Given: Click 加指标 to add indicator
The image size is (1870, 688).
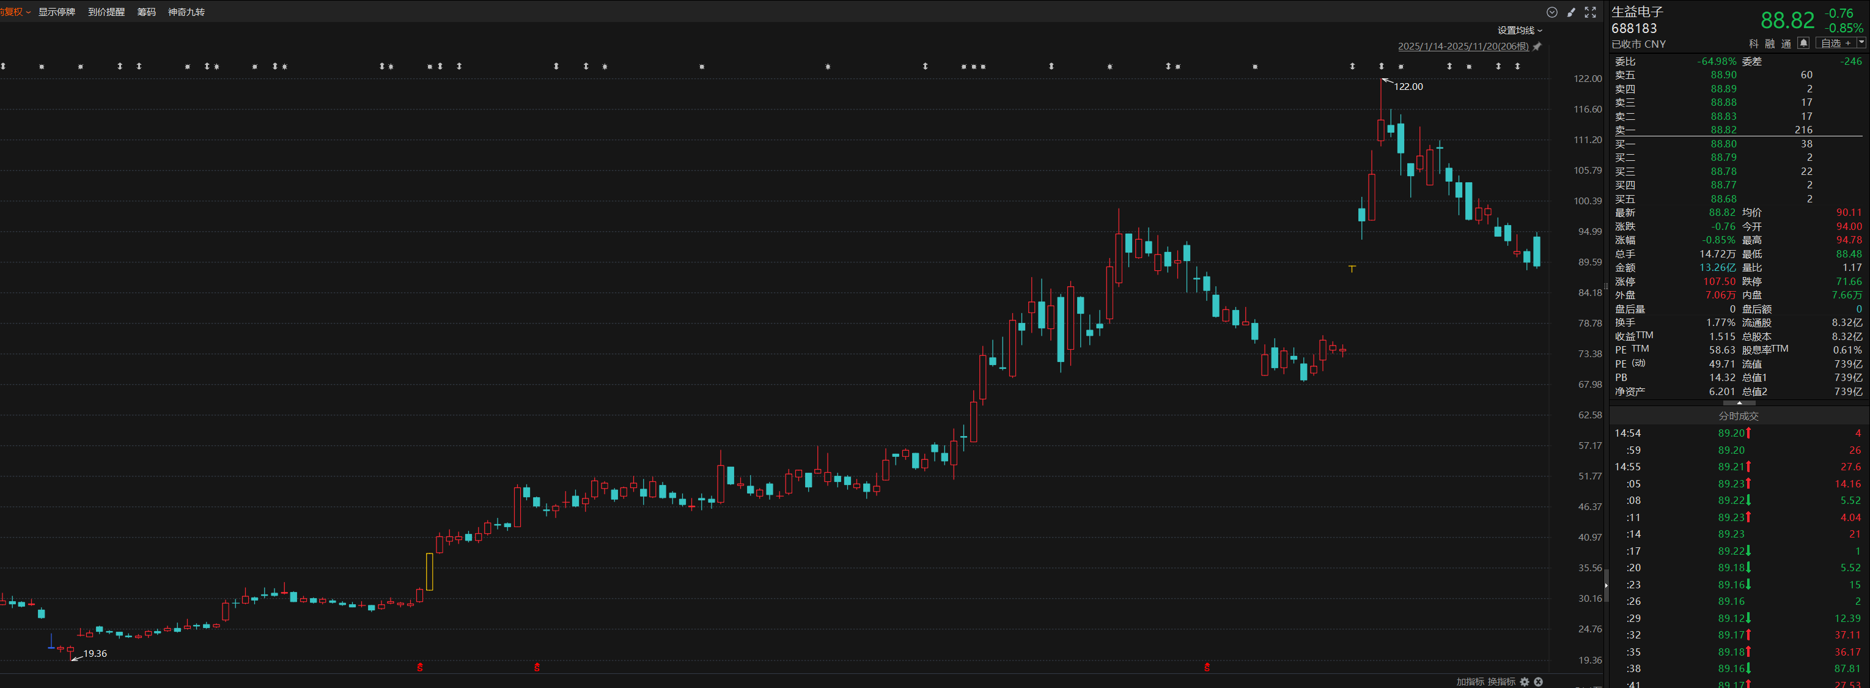Looking at the screenshot, I should [x=1470, y=681].
